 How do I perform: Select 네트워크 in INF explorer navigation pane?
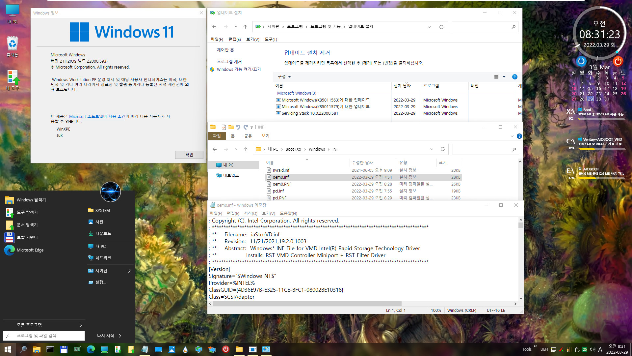[x=230, y=175]
